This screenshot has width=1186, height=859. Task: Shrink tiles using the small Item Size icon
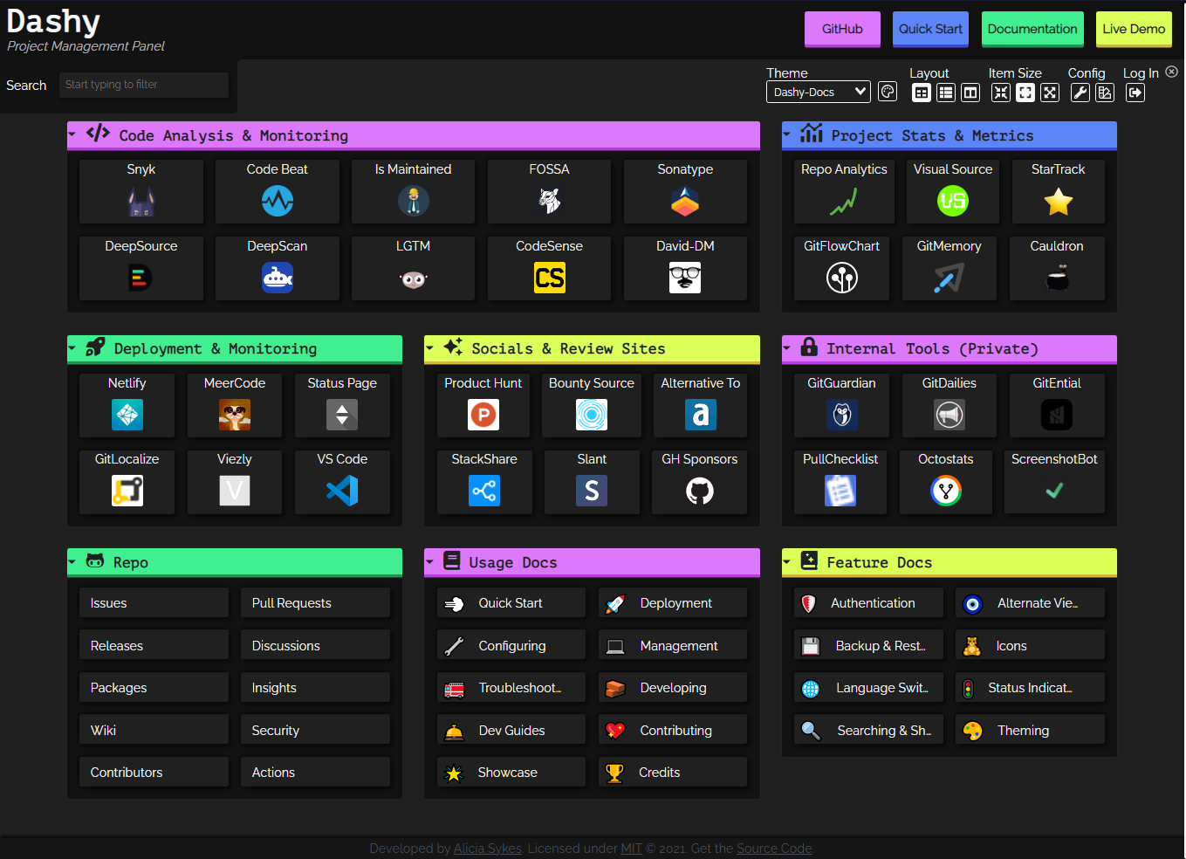tap(1001, 92)
